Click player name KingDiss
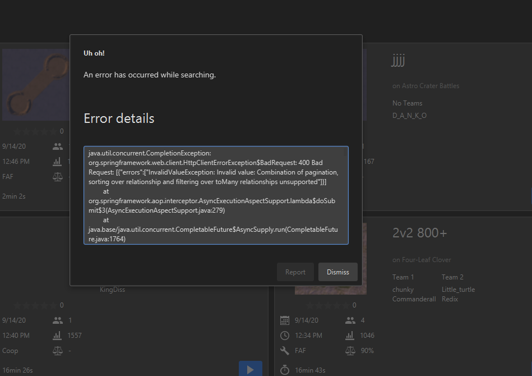This screenshot has width=532, height=376. [112, 290]
